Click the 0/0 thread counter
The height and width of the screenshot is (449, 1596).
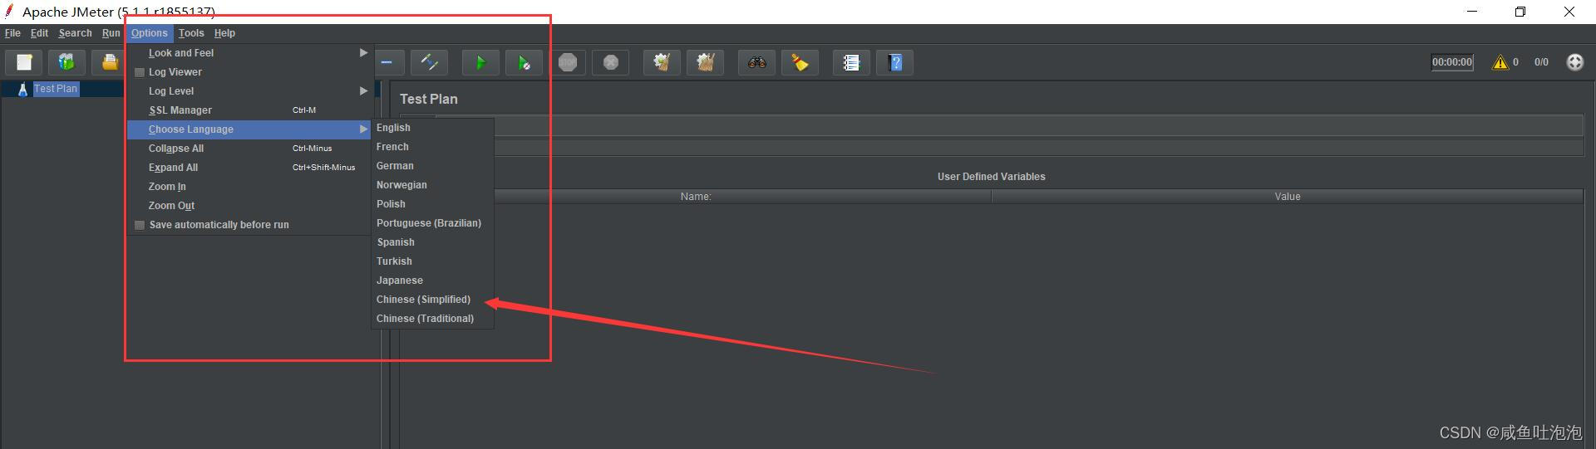(1541, 62)
